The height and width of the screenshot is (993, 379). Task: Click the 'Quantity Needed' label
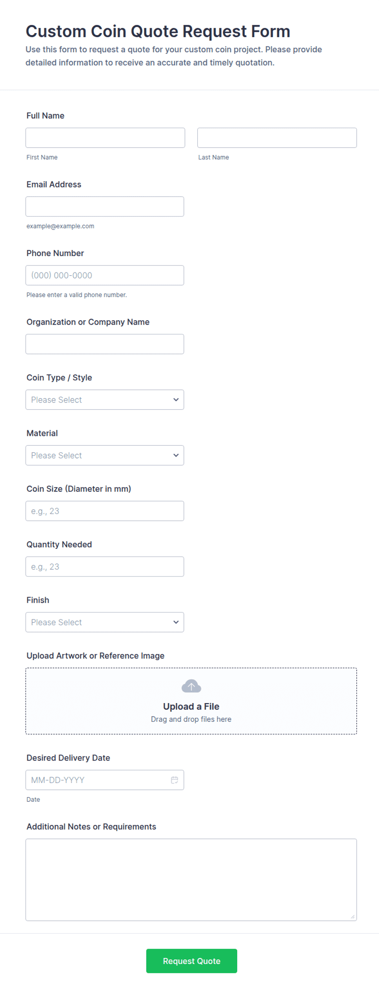pos(59,544)
